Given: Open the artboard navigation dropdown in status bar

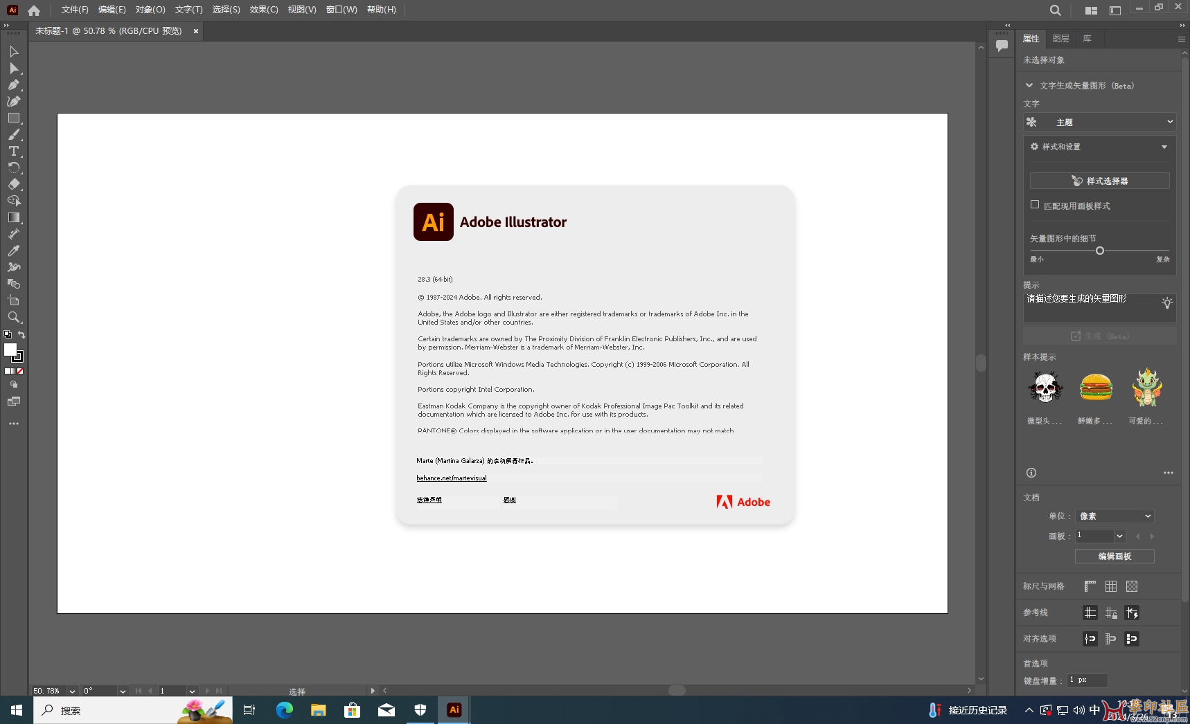Looking at the screenshot, I should [192, 691].
